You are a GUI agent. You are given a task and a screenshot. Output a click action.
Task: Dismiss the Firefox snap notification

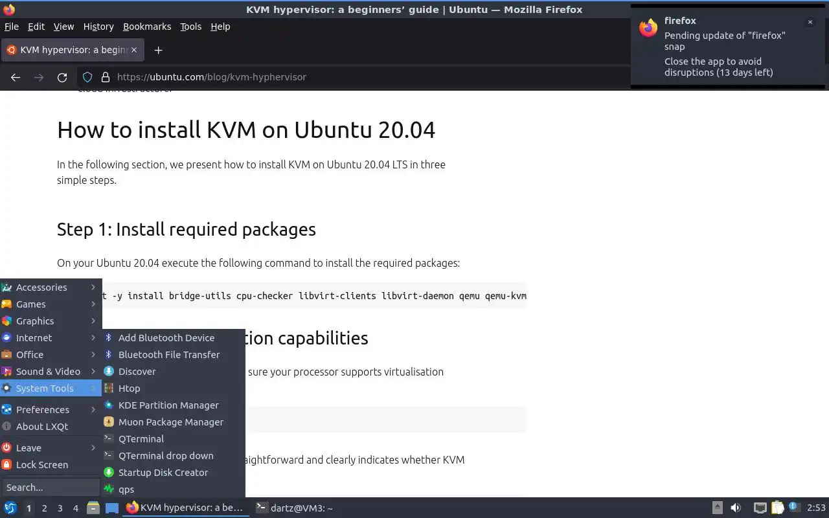[810, 22]
